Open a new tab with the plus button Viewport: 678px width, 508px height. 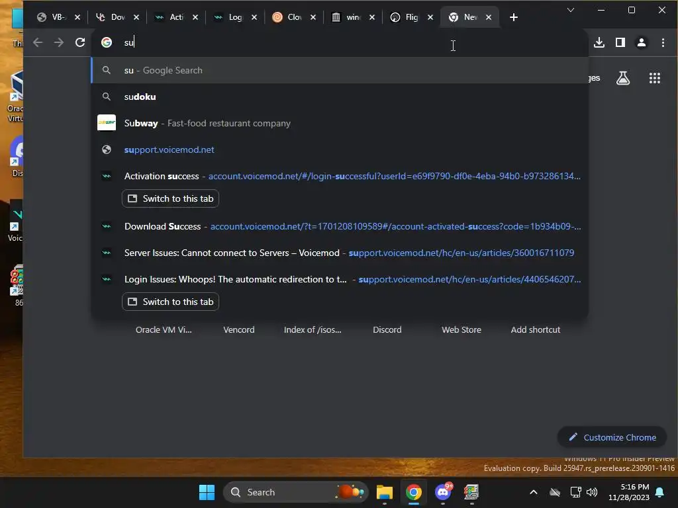513,17
